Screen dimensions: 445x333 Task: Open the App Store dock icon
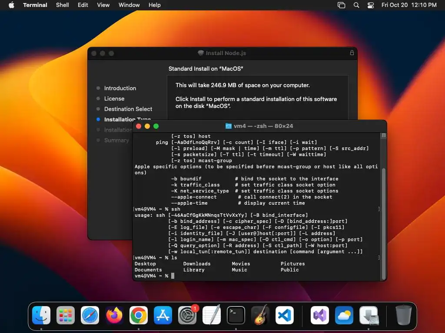point(163,315)
